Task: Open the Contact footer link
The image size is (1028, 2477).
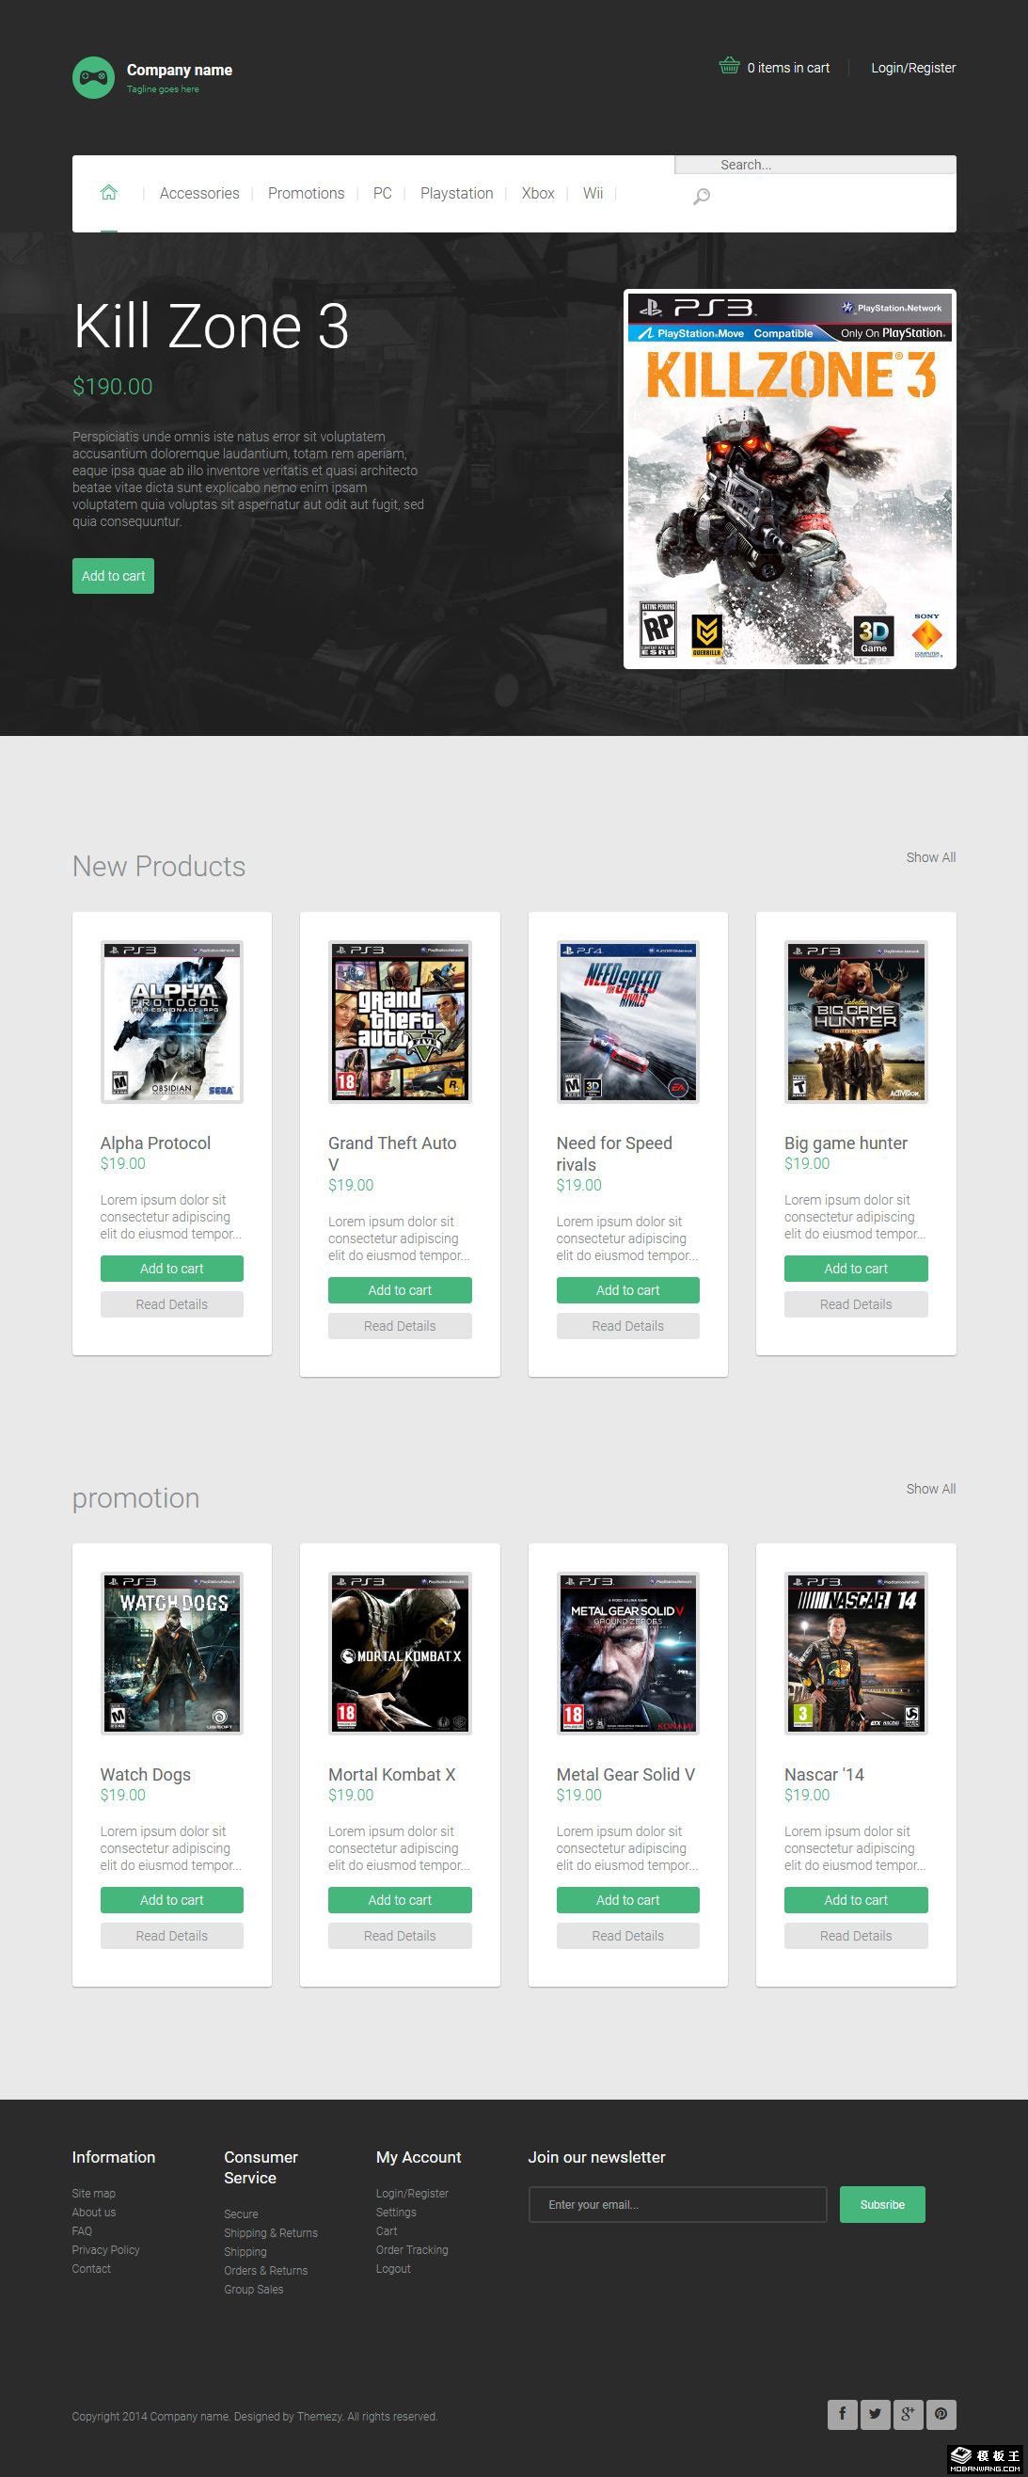Action: click(91, 2268)
